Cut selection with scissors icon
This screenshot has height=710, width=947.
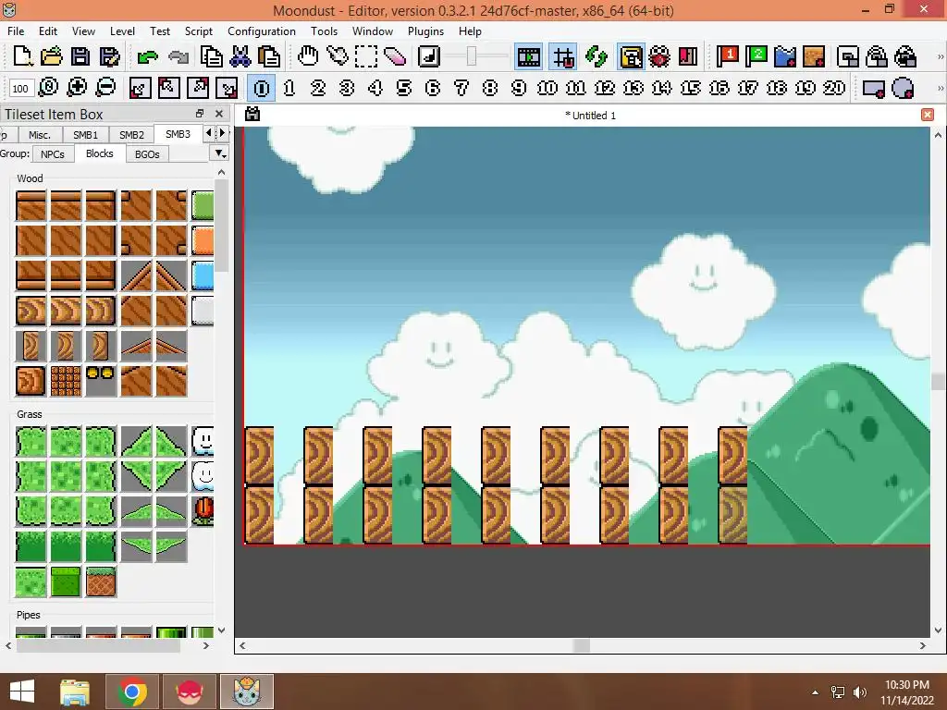click(x=240, y=56)
